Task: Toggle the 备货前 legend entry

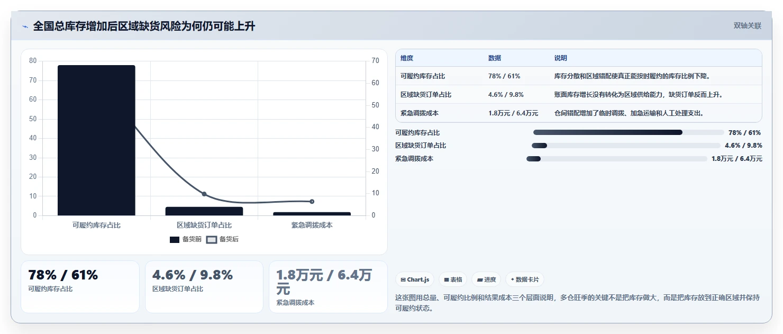Action: tap(186, 239)
